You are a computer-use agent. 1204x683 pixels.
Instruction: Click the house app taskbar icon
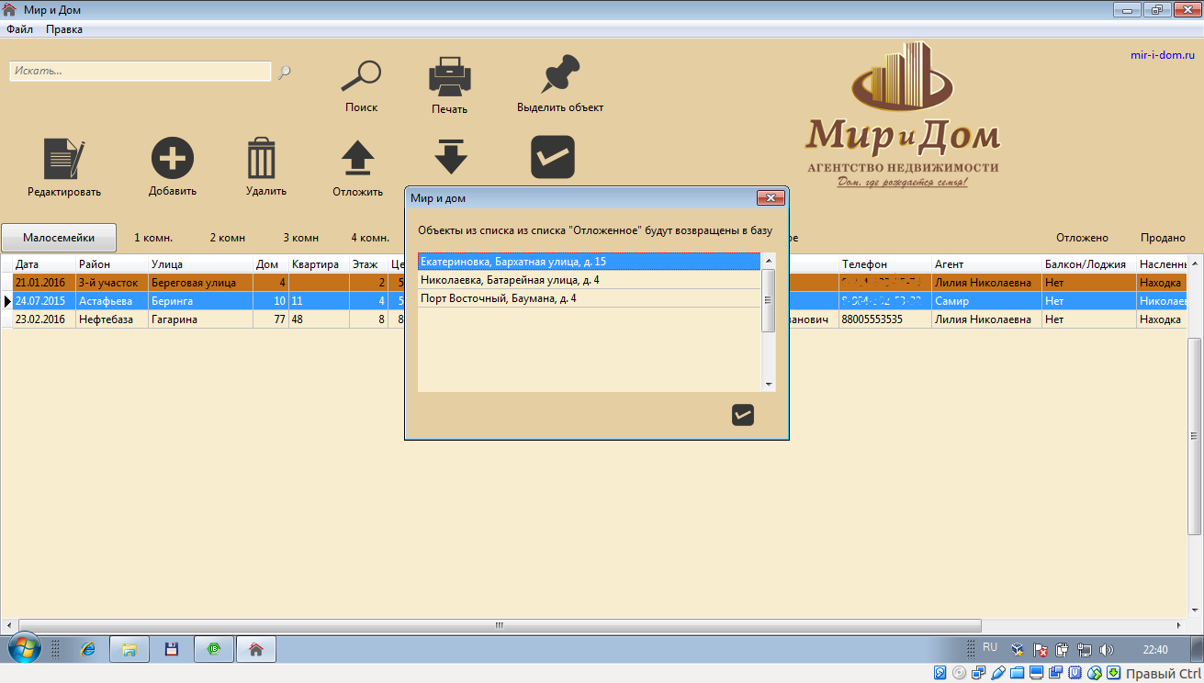pyautogui.click(x=256, y=649)
